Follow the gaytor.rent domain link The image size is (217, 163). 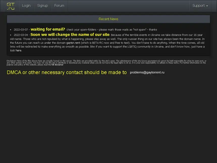(x=73, y=43)
